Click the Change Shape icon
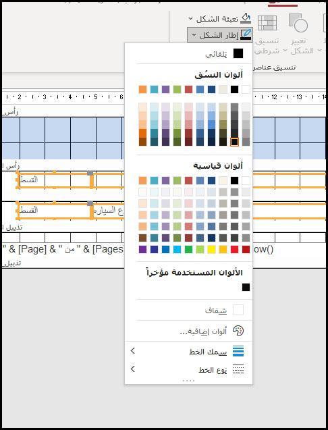 click(298, 23)
